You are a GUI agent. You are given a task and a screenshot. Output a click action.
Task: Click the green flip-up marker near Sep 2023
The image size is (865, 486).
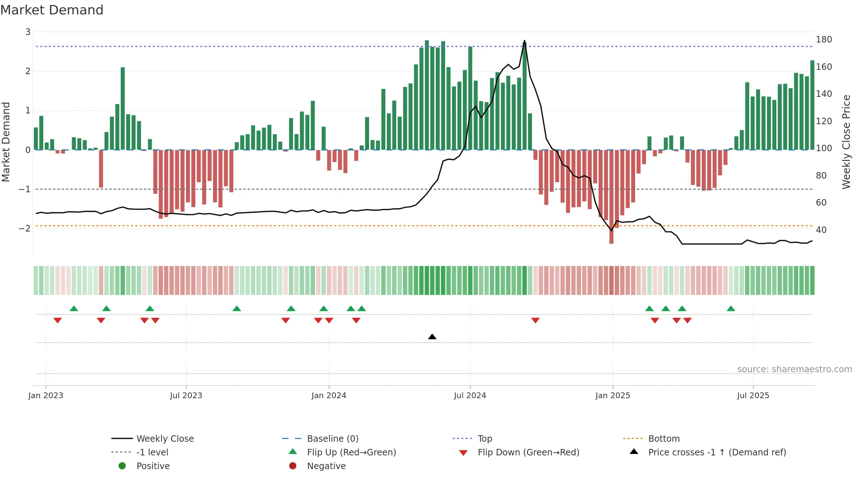(237, 309)
